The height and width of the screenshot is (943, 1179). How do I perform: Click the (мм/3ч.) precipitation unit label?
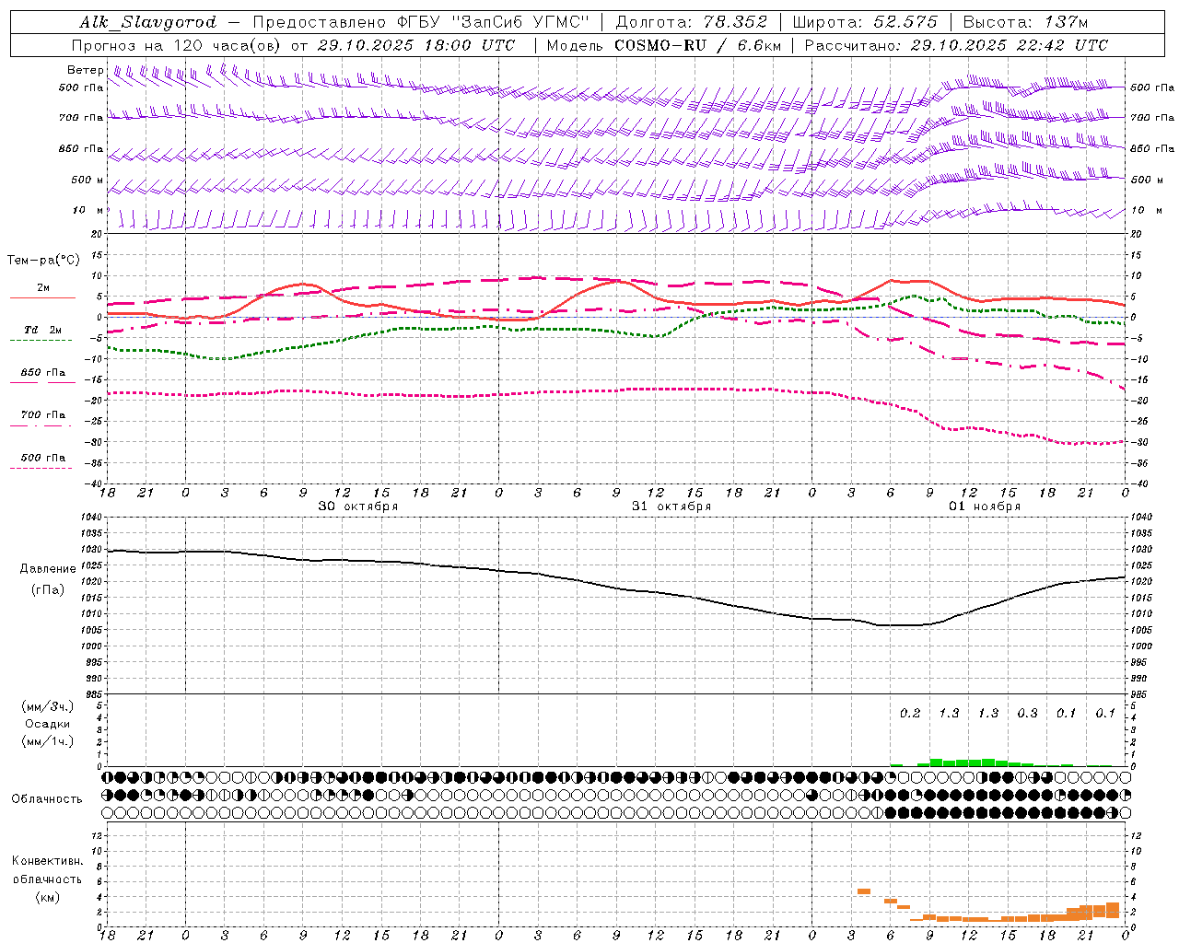pos(48,706)
